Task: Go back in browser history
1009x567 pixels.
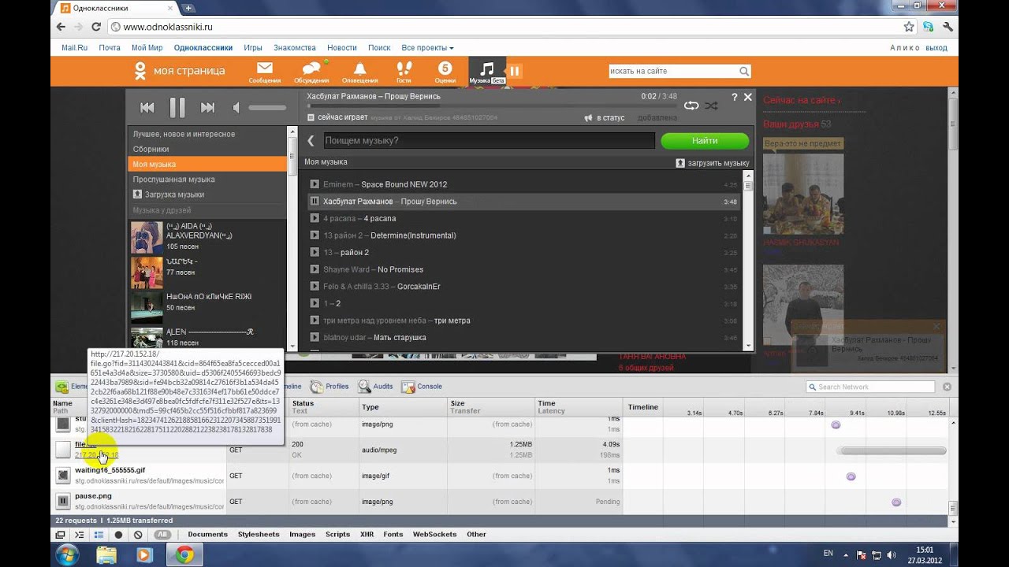Action: pos(61,26)
